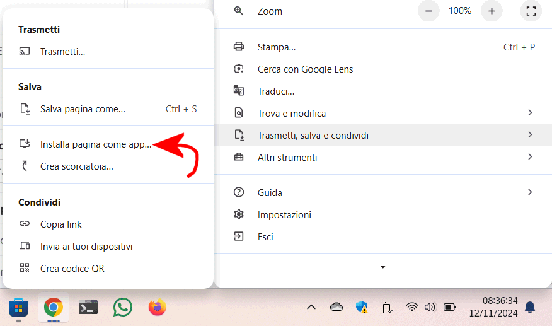Click the menu's bottom expand arrow
Screen dimensions: 552x326
pos(382,267)
